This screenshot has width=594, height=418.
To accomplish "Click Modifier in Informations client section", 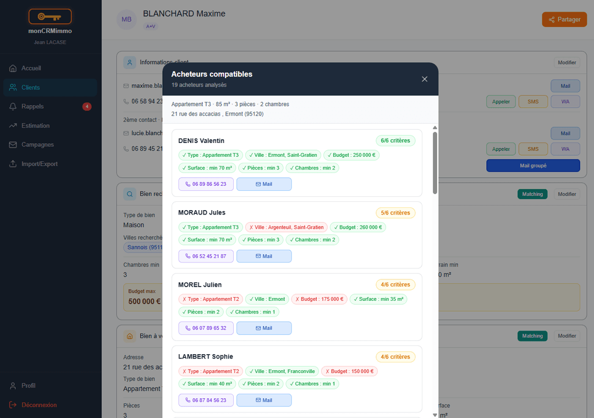I will coord(566,63).
